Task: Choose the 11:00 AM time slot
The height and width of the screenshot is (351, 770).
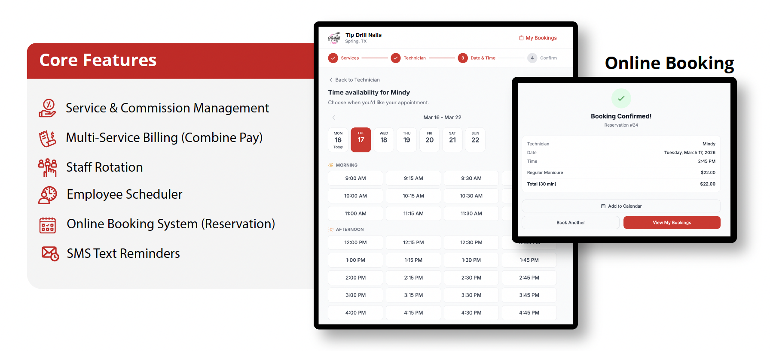Action: point(355,213)
